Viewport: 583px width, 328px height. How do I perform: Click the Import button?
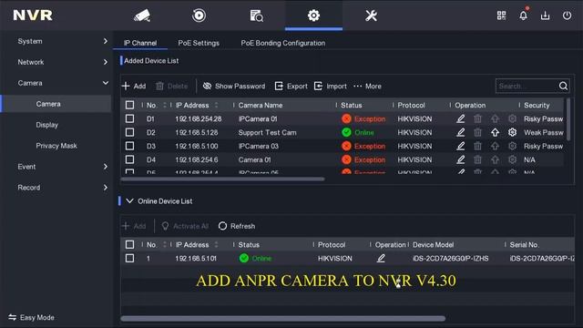(x=331, y=86)
